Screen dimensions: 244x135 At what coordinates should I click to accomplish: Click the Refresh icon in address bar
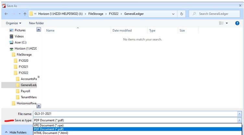point(182,14)
